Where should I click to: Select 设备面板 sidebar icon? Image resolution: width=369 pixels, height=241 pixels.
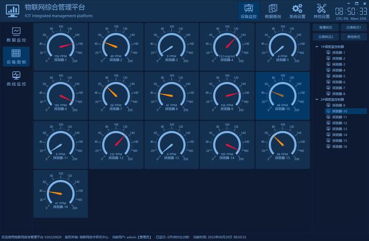tap(16, 53)
